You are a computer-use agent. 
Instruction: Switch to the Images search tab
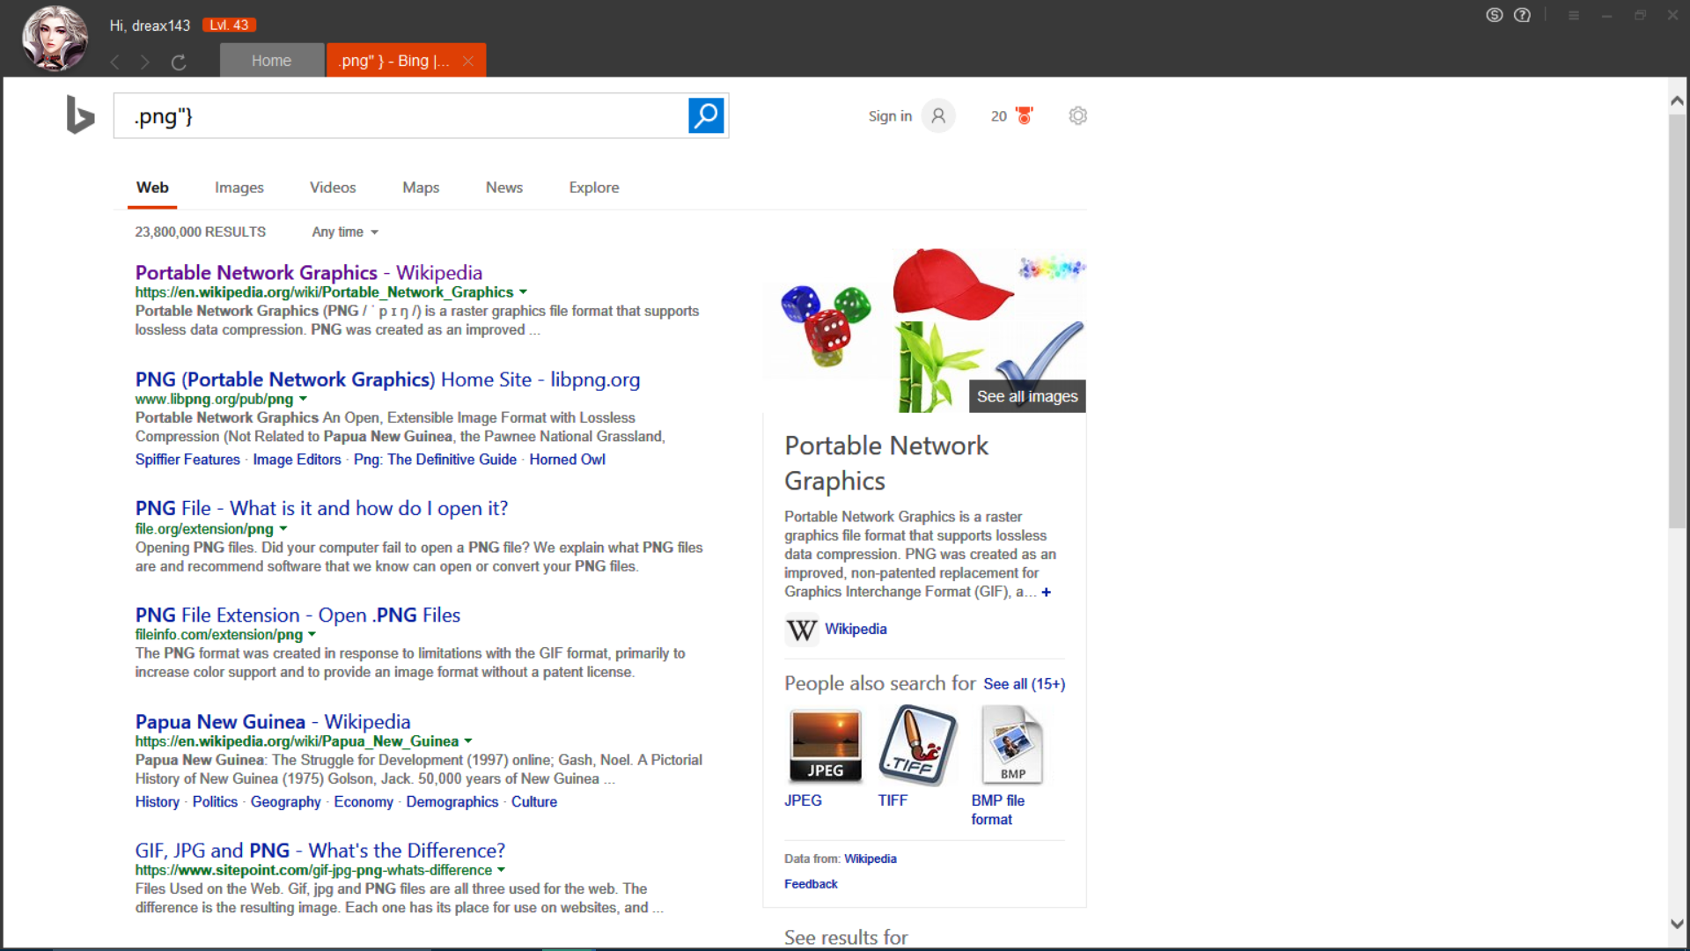point(239,187)
